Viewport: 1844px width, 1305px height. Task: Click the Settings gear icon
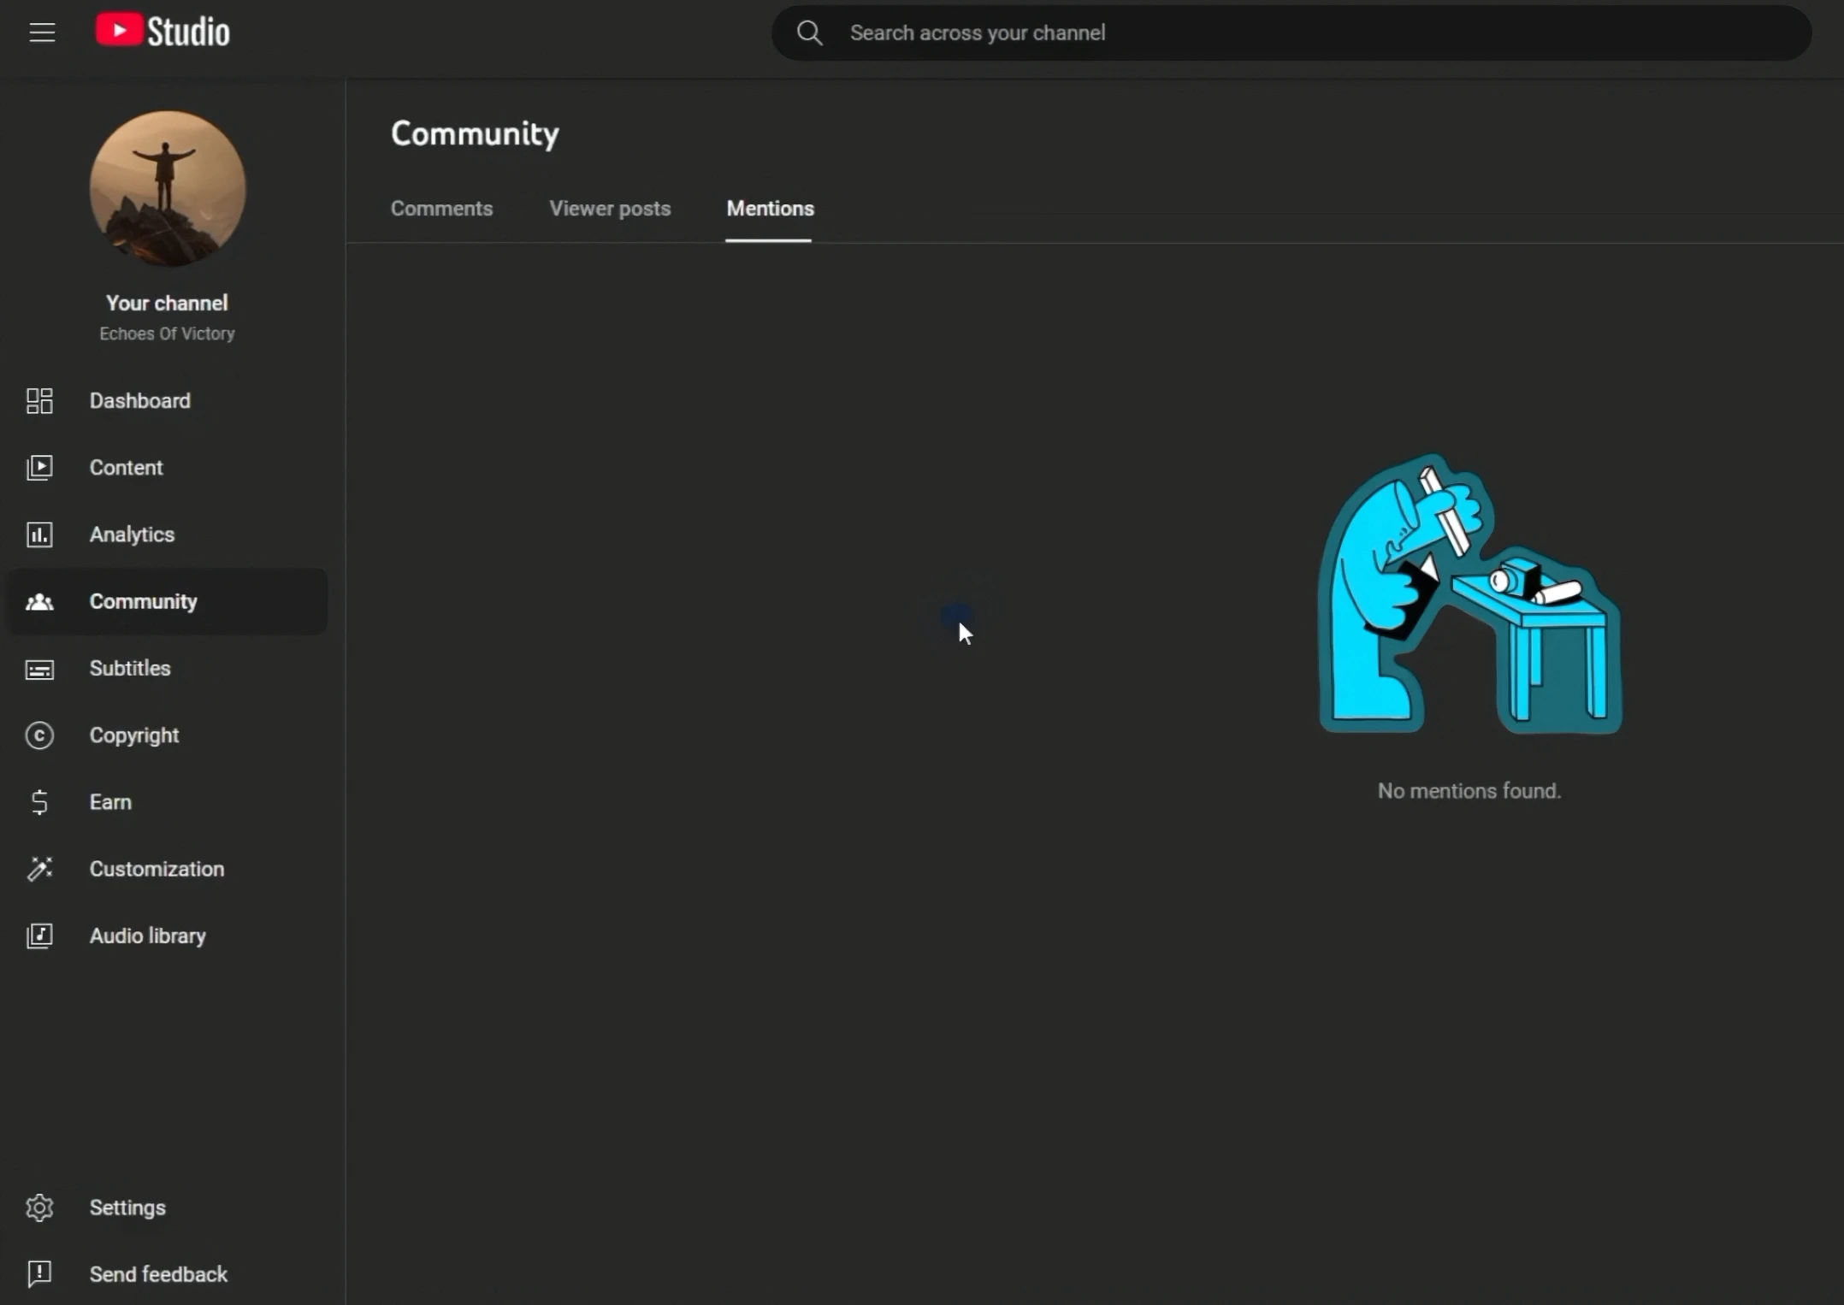[39, 1208]
